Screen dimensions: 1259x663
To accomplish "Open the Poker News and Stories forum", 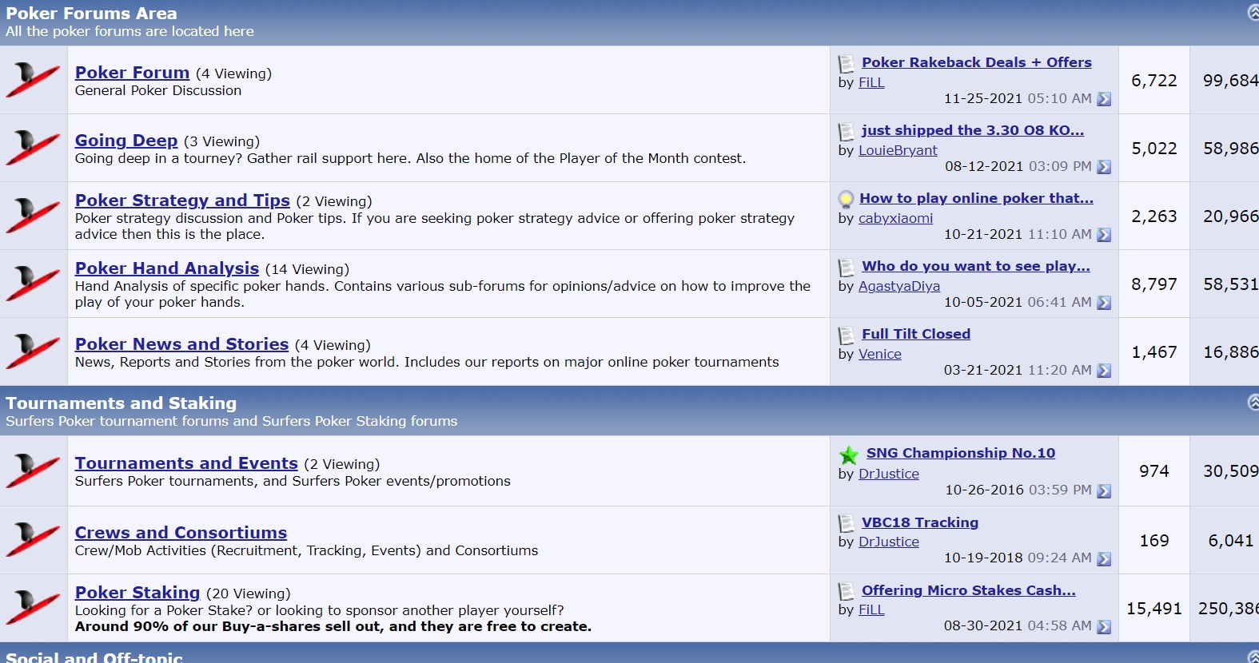I will click(181, 344).
